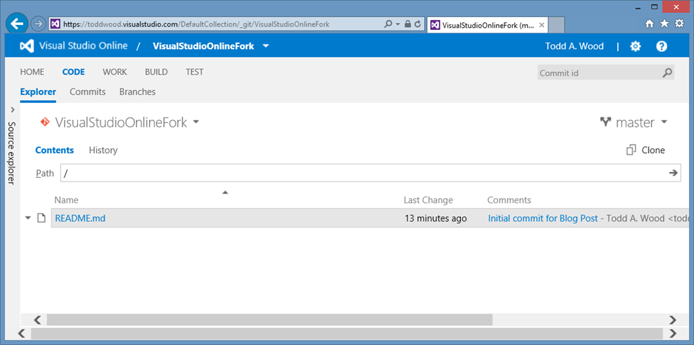Click the Visual Studio Online title text
The width and height of the screenshot is (694, 345).
tap(83, 45)
